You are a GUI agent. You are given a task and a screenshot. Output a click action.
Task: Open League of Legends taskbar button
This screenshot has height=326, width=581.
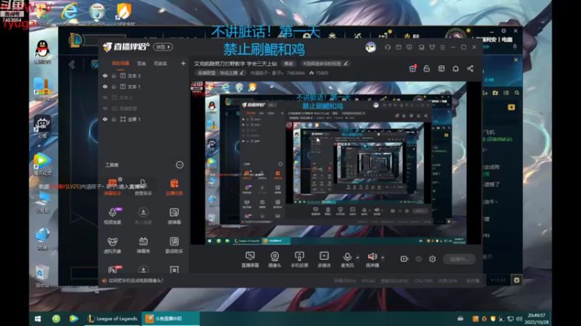click(113, 319)
